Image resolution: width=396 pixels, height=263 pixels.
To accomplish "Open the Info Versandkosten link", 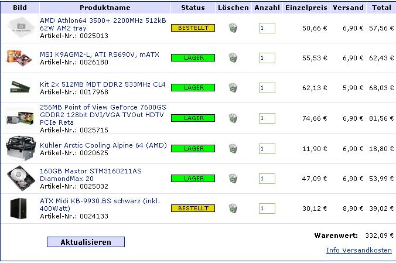I will 359,250.
